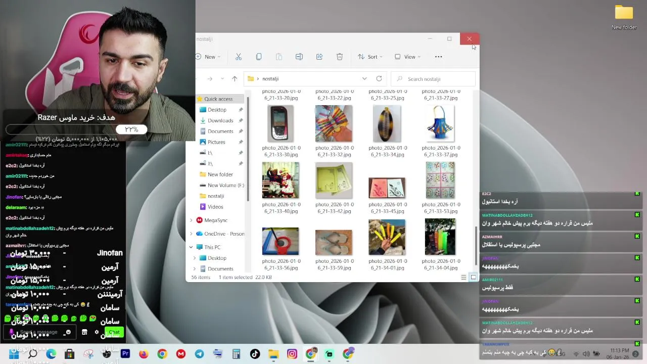Select the nostalji folder in sidebar

(x=215, y=196)
